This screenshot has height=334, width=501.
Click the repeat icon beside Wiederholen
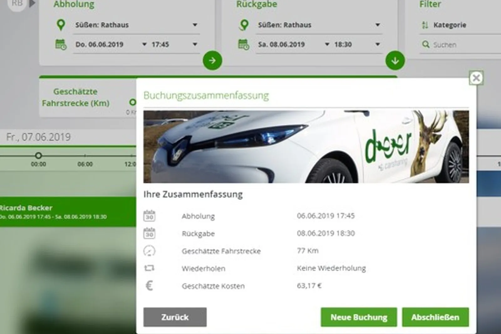(149, 268)
